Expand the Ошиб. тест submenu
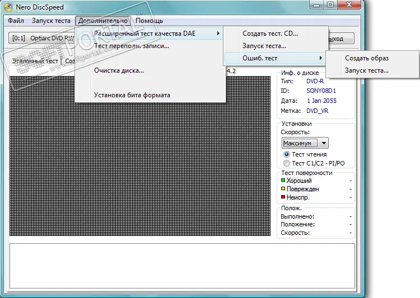The image size is (420, 298). tap(274, 58)
